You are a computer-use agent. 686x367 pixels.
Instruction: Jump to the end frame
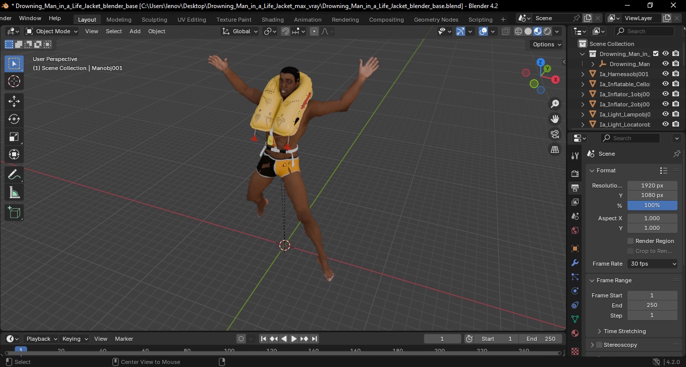click(314, 339)
